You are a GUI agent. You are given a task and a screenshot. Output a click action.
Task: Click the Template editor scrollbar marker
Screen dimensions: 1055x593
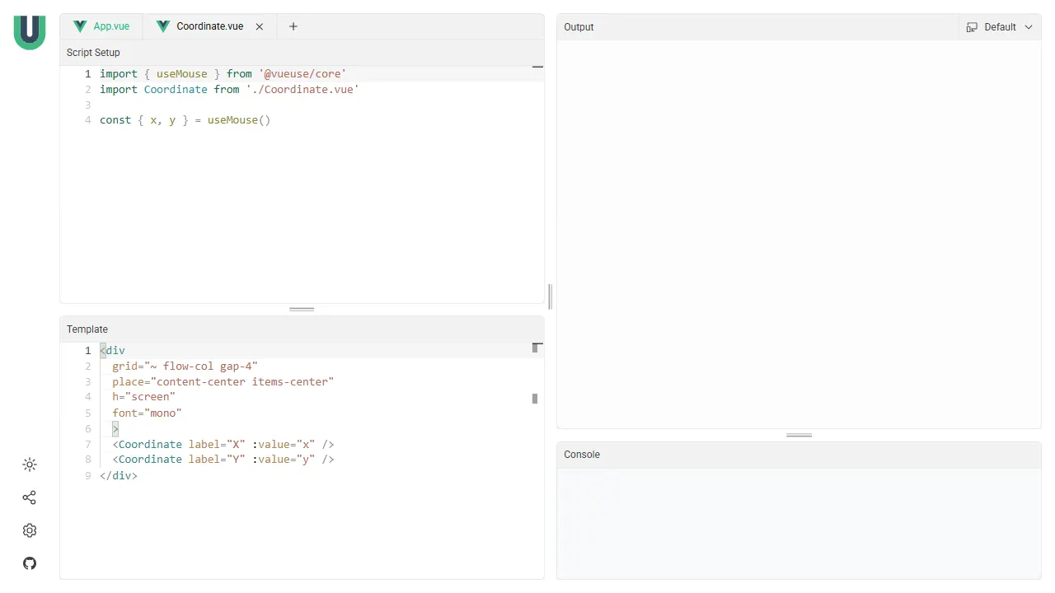tap(535, 399)
